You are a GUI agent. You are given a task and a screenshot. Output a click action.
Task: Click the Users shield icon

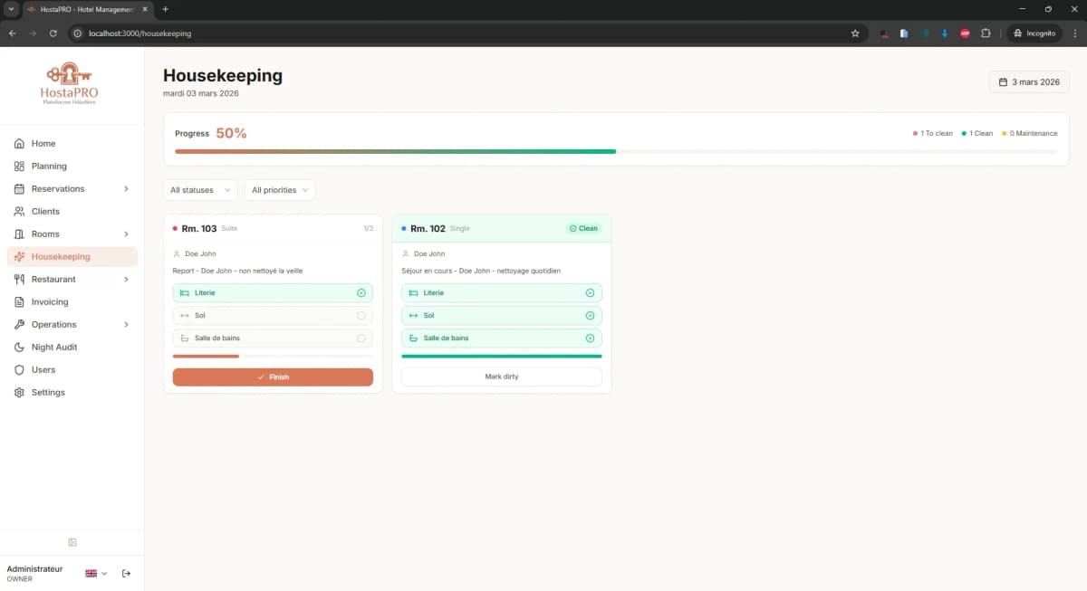[19, 369]
